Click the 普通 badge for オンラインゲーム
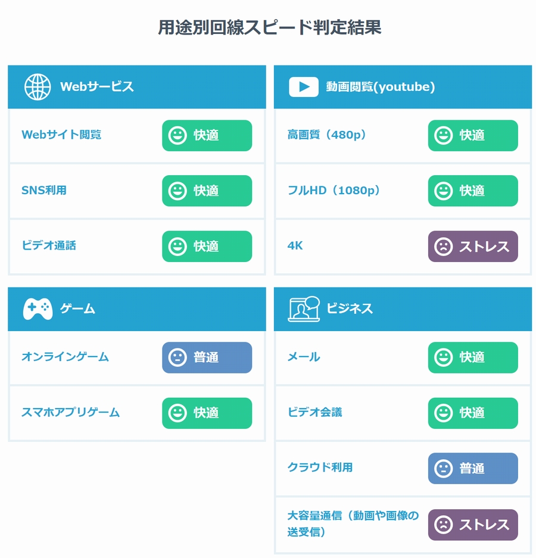This screenshot has width=536, height=558. point(207,358)
